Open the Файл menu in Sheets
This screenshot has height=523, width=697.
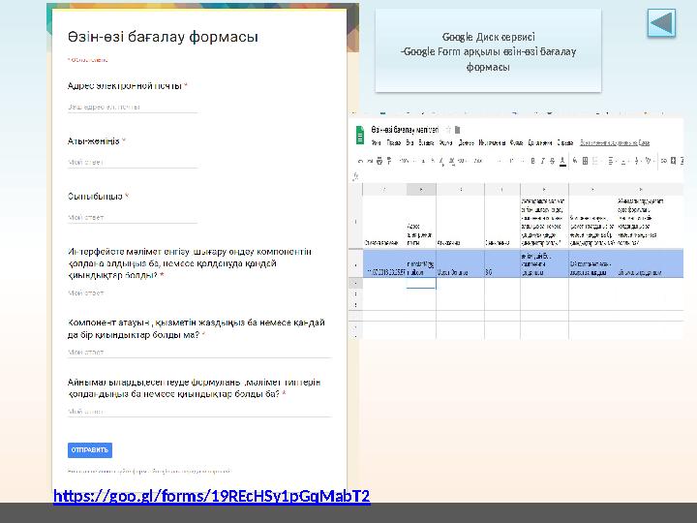[376, 142]
